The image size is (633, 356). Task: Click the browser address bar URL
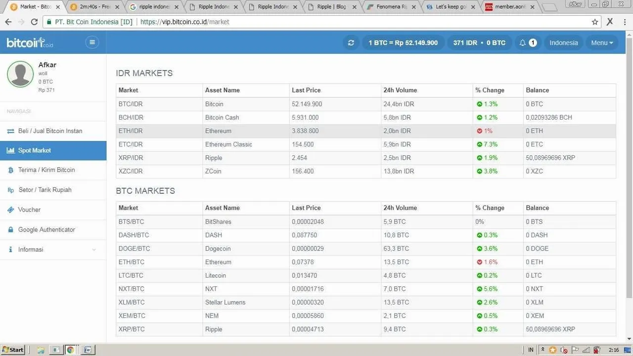coord(184,22)
